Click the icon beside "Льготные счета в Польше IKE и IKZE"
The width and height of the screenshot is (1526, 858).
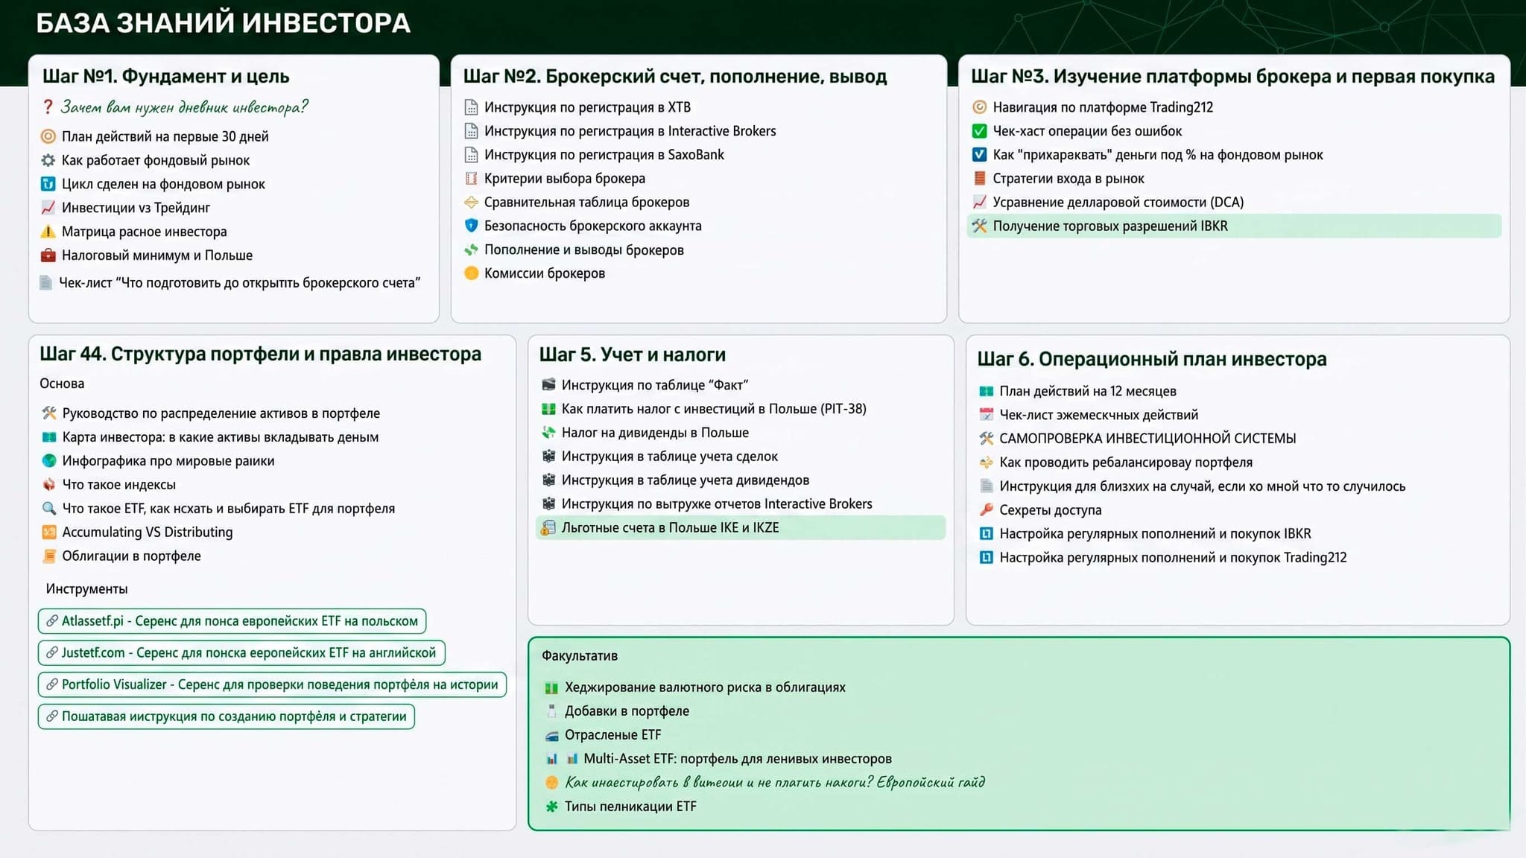click(548, 528)
